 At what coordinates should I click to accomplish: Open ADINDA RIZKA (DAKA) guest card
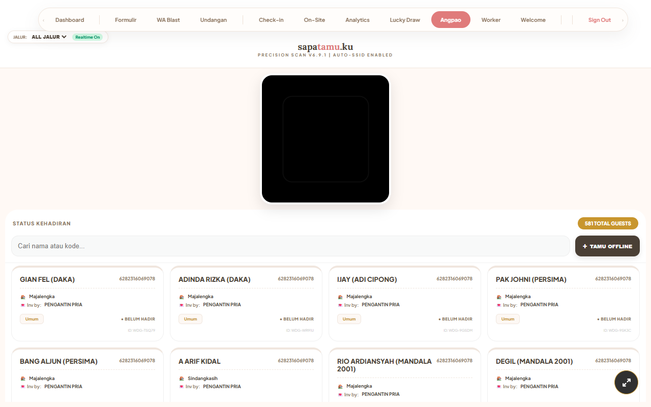246,303
